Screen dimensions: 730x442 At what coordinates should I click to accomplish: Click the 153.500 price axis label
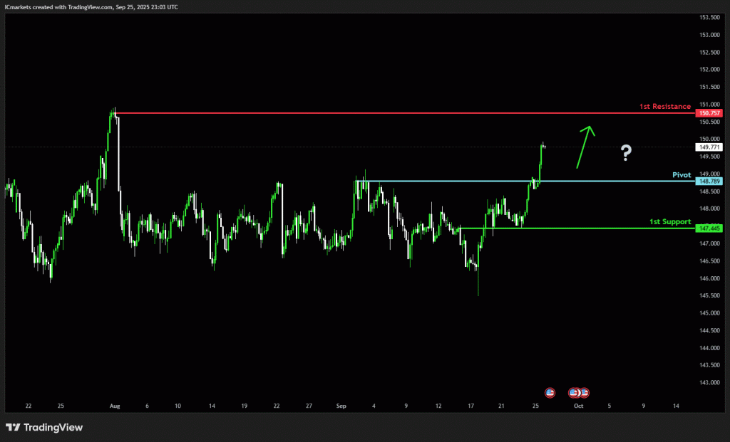(x=709, y=17)
